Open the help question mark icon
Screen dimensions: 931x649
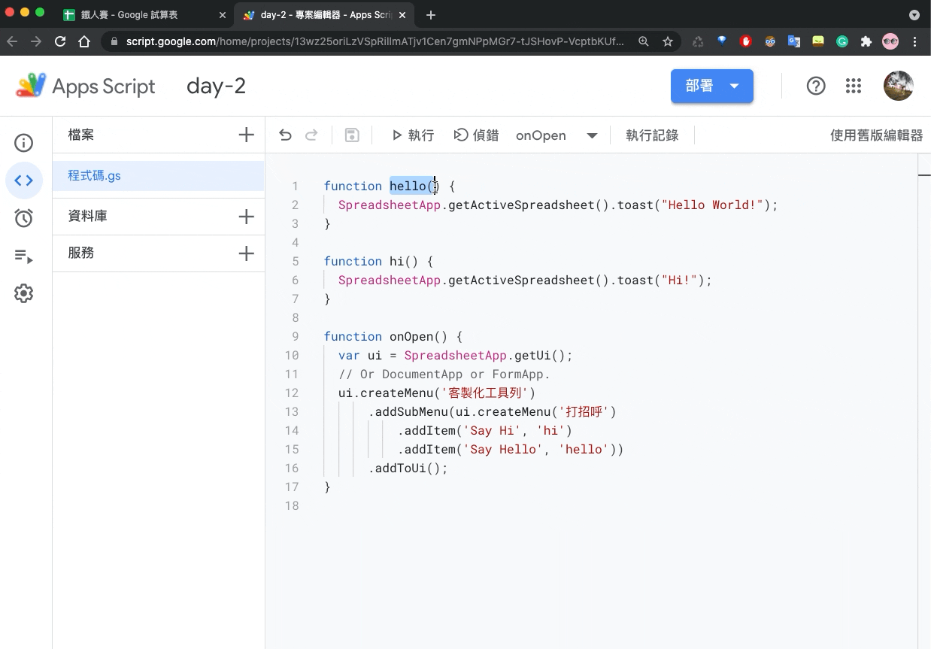click(816, 86)
